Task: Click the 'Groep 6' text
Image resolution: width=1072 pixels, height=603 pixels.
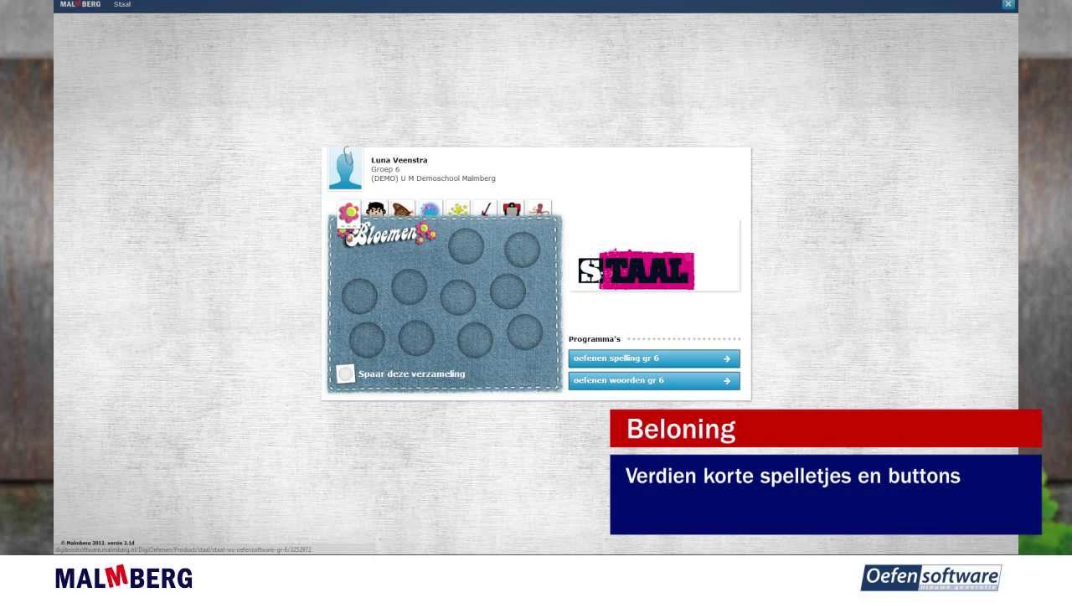Action: pyautogui.click(x=385, y=169)
